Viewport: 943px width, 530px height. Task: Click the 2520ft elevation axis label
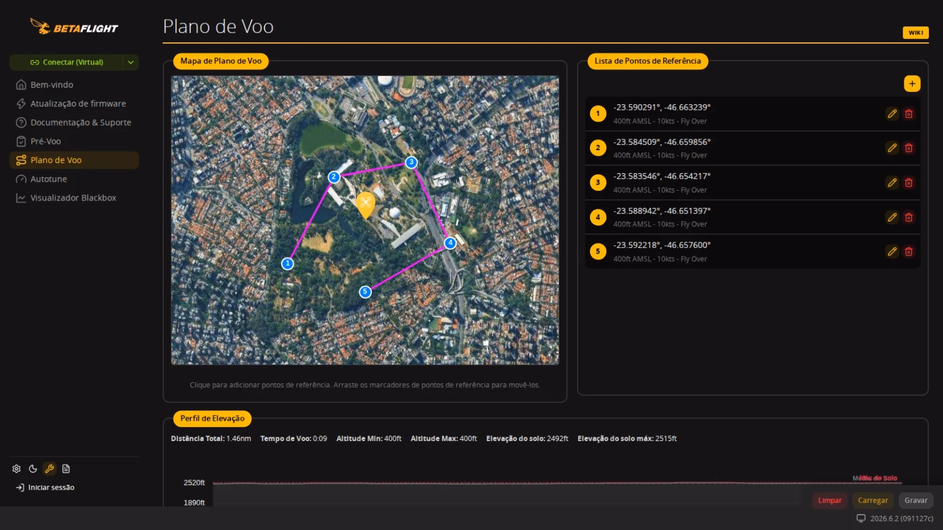194,483
